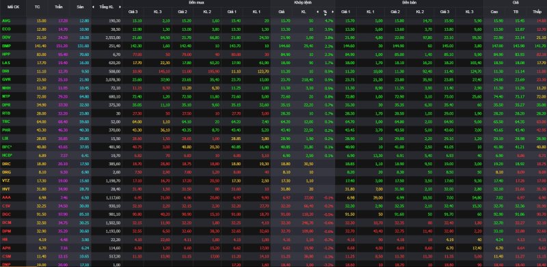
Task: Select the Bên bán header group
Action: 409,3
